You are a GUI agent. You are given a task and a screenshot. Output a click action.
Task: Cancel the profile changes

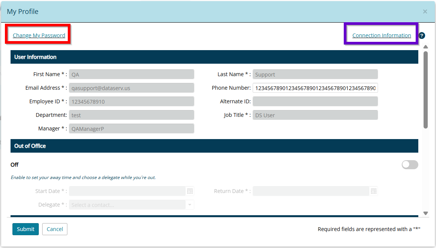55,229
